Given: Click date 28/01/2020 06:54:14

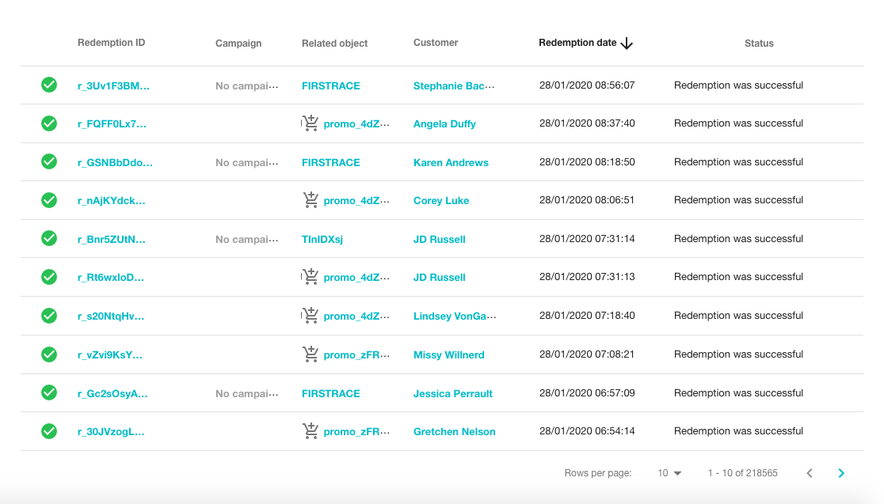Looking at the screenshot, I should [x=587, y=431].
